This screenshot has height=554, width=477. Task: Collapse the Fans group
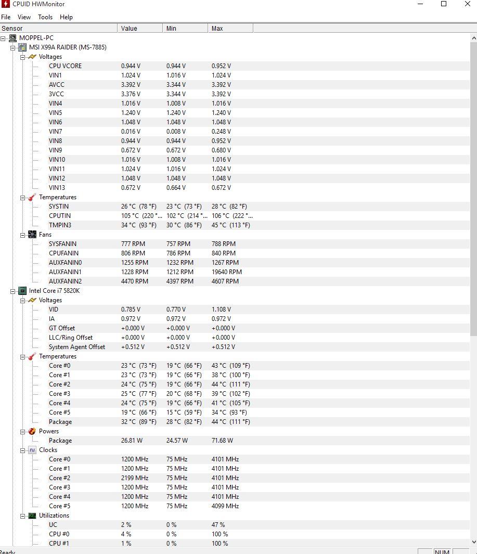click(x=22, y=235)
